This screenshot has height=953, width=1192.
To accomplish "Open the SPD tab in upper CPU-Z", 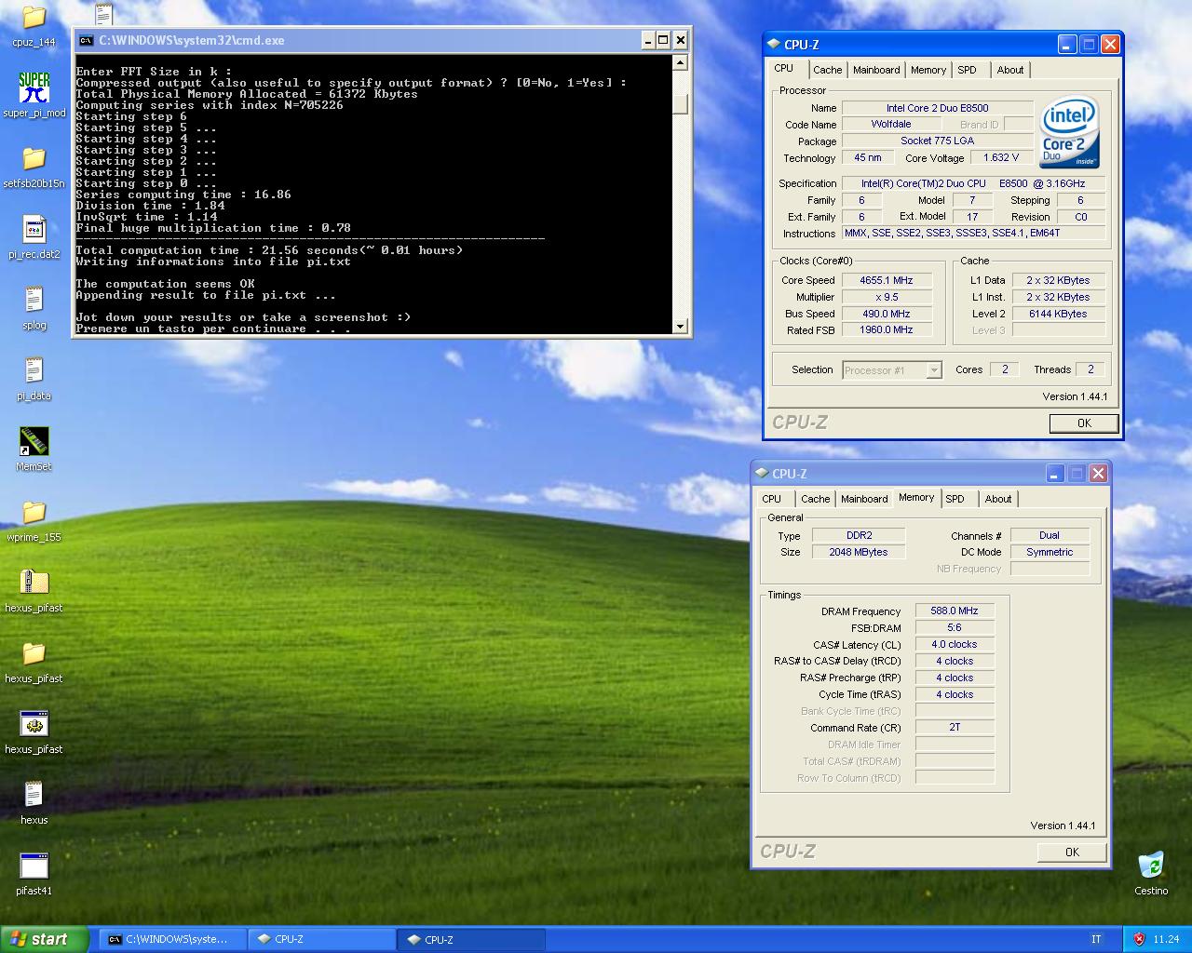I will (x=968, y=70).
